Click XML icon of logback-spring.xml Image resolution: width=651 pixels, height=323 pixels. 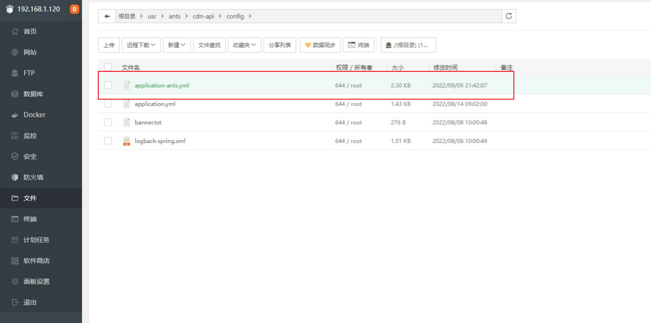[x=126, y=141]
